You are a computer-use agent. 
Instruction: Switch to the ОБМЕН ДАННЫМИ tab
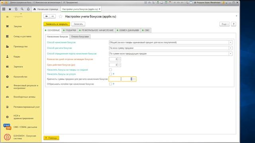pos(128,30)
